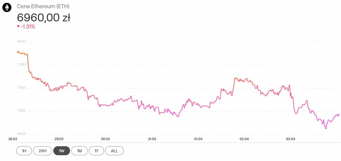Click the Cena Ethereum (ETH) title
341x161 pixels.
pyautogui.click(x=43, y=6)
